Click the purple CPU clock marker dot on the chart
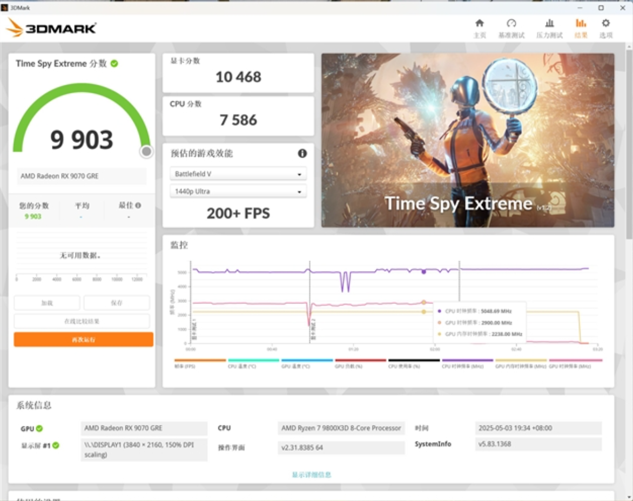 (423, 272)
